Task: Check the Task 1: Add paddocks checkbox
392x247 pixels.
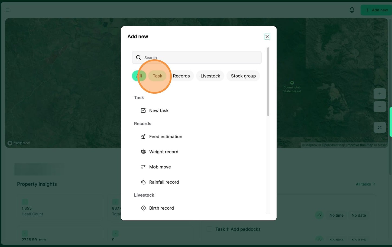Action: tap(209, 229)
